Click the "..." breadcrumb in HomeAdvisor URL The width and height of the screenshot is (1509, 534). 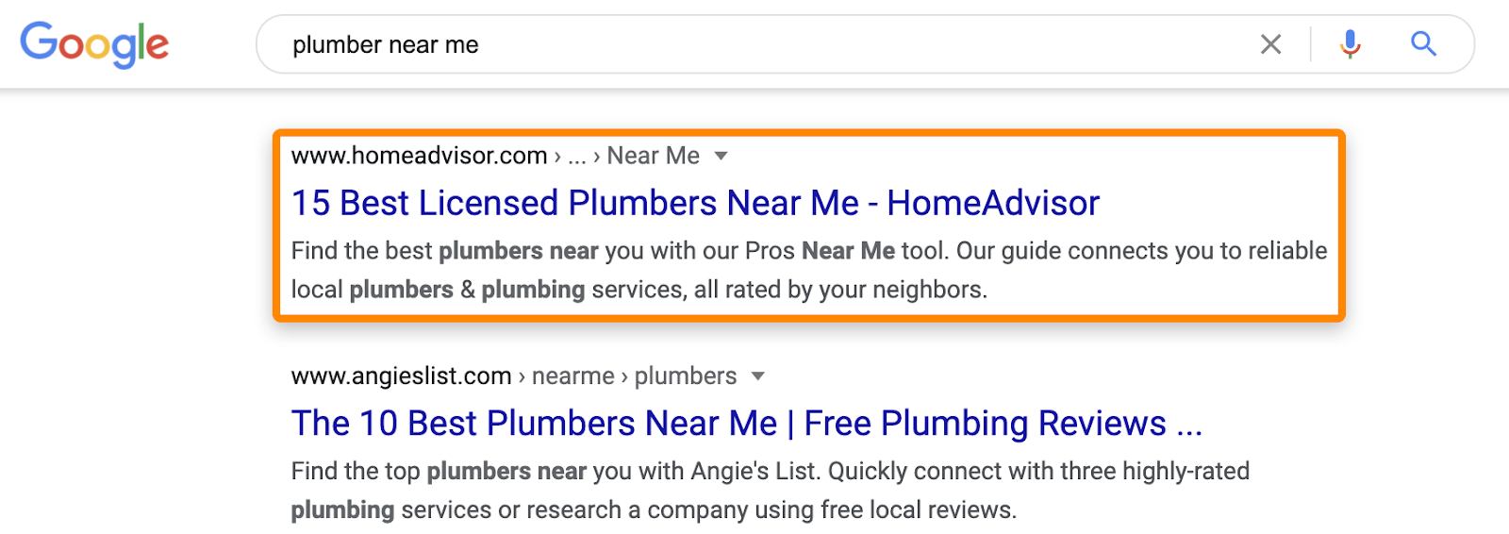tap(577, 156)
